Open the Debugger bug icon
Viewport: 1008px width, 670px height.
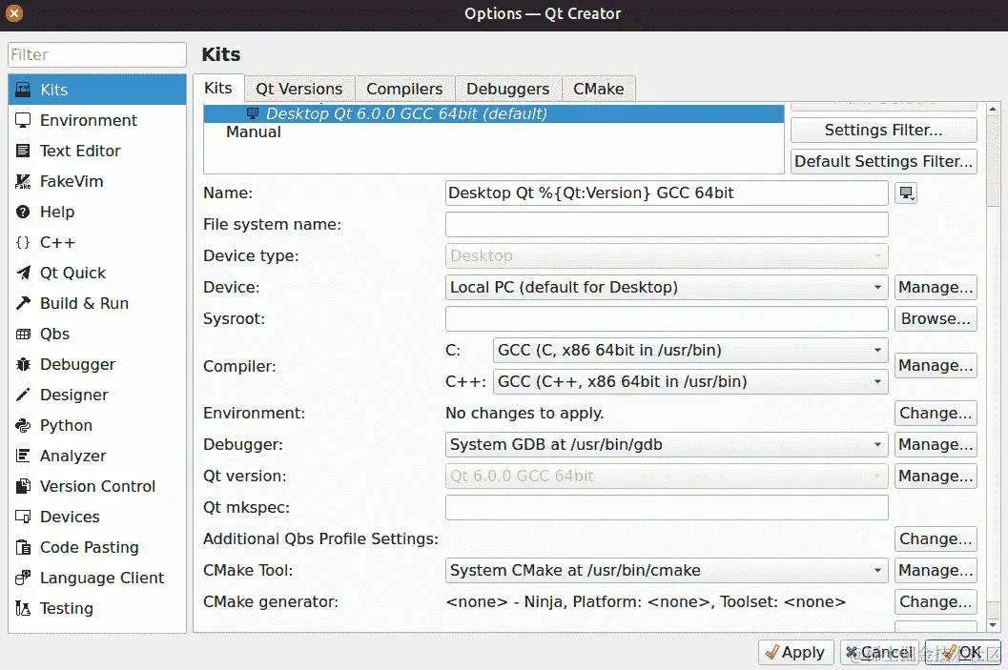coord(23,364)
